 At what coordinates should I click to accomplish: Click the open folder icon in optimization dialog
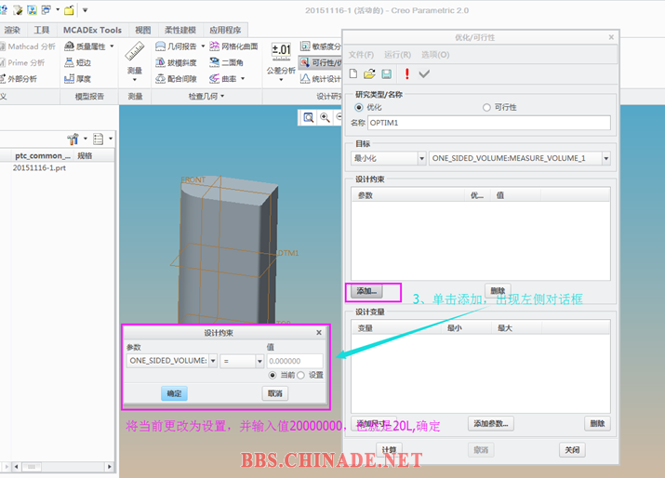tap(369, 73)
